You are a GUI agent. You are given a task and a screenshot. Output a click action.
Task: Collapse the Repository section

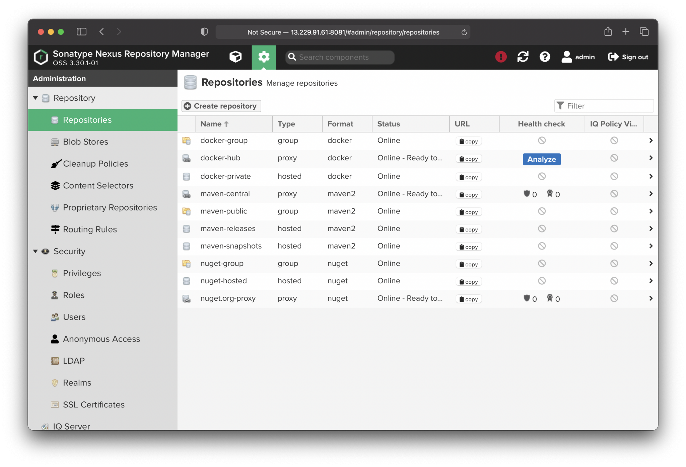36,98
